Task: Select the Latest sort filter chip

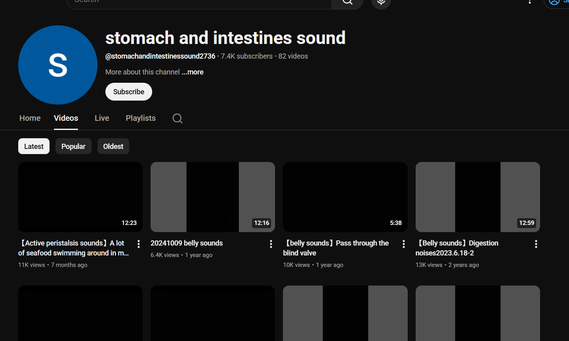Action: coord(34,146)
